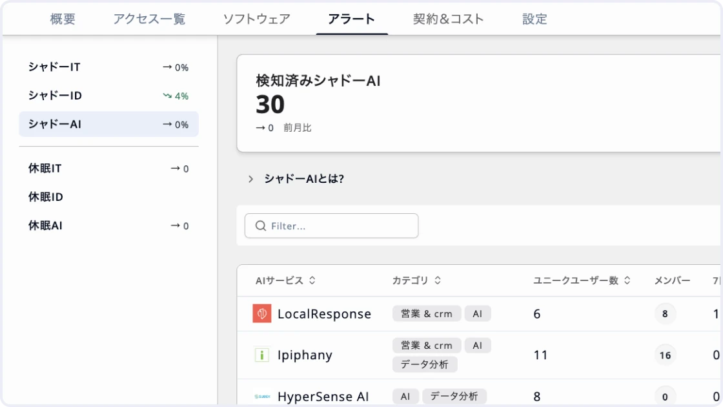Select the アラート tab
The width and height of the screenshot is (723, 407).
tap(351, 19)
